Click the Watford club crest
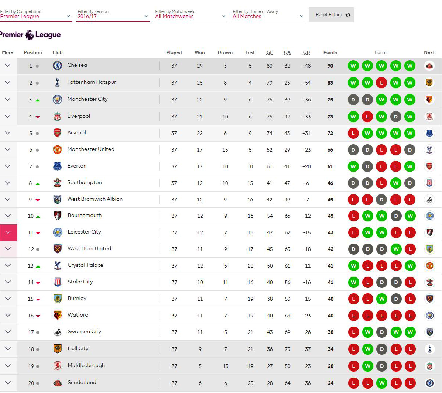Screen dimensions: 442x393 [x=58, y=315]
